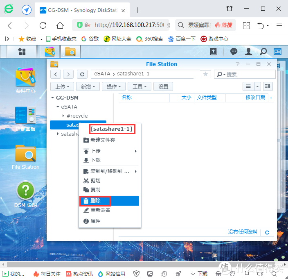
Task: Open browser hamburger menu
Action: tap(279, 25)
